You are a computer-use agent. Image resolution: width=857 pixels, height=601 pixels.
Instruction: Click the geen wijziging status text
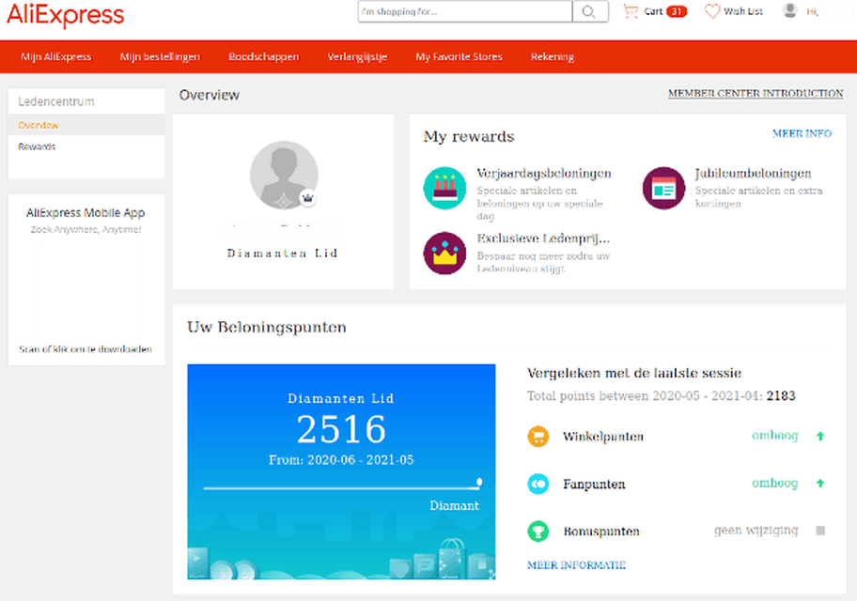point(756,531)
